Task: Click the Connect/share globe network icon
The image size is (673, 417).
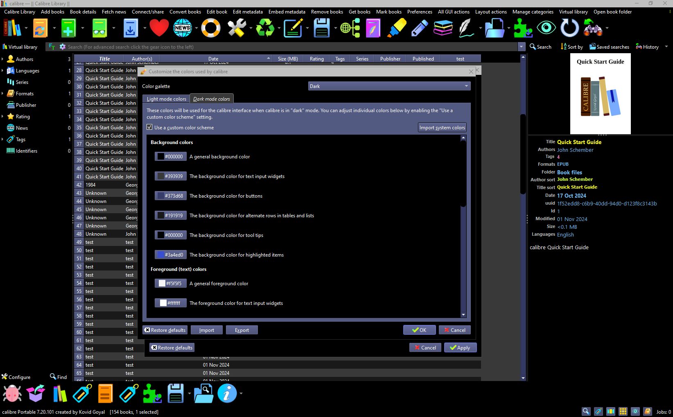Action: click(350, 28)
